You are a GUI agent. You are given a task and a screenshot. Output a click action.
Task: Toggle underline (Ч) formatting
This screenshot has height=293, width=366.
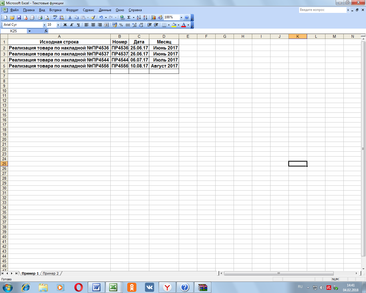pyautogui.click(x=78, y=25)
